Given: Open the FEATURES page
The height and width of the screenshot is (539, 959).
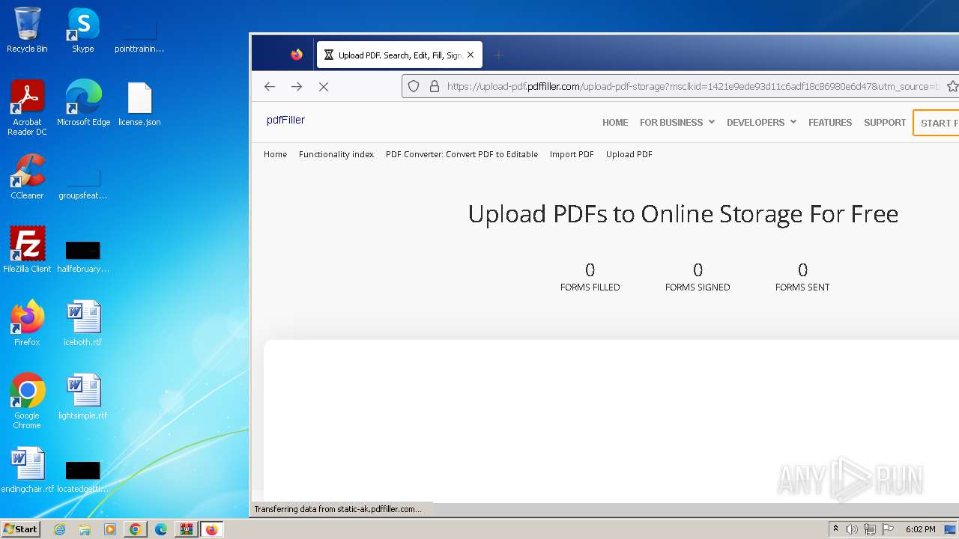Looking at the screenshot, I should tap(830, 123).
